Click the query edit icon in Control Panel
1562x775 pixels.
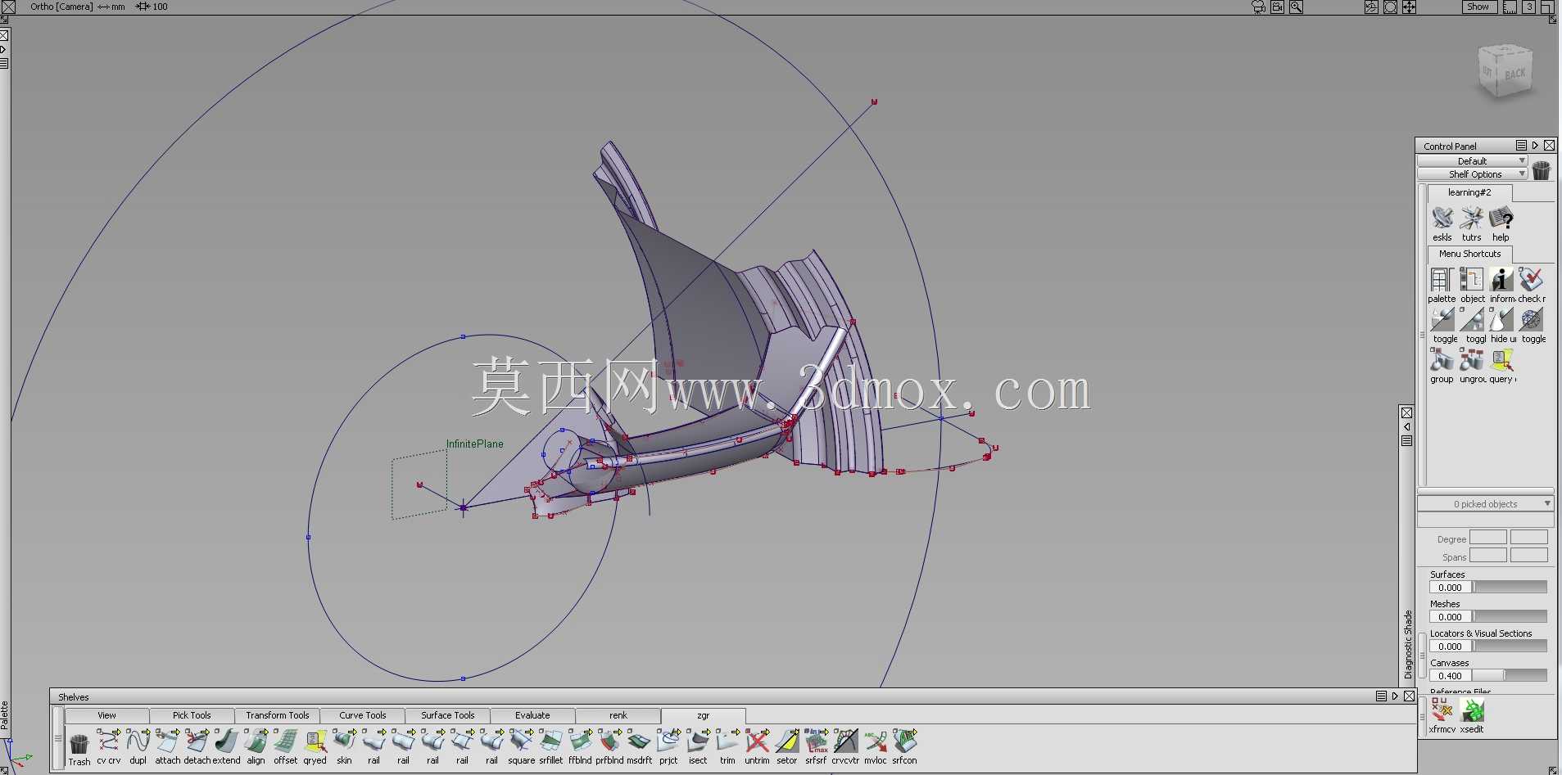[x=1501, y=360]
